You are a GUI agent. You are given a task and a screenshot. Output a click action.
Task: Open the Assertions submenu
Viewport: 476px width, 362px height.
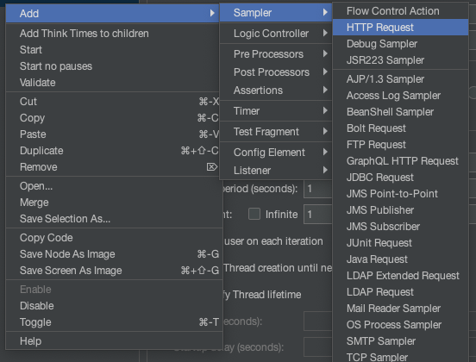coord(275,90)
